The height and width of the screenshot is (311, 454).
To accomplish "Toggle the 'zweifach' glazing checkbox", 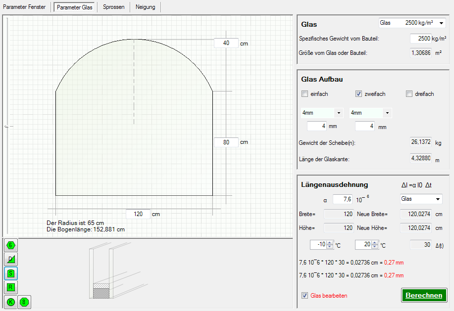I will point(359,94).
